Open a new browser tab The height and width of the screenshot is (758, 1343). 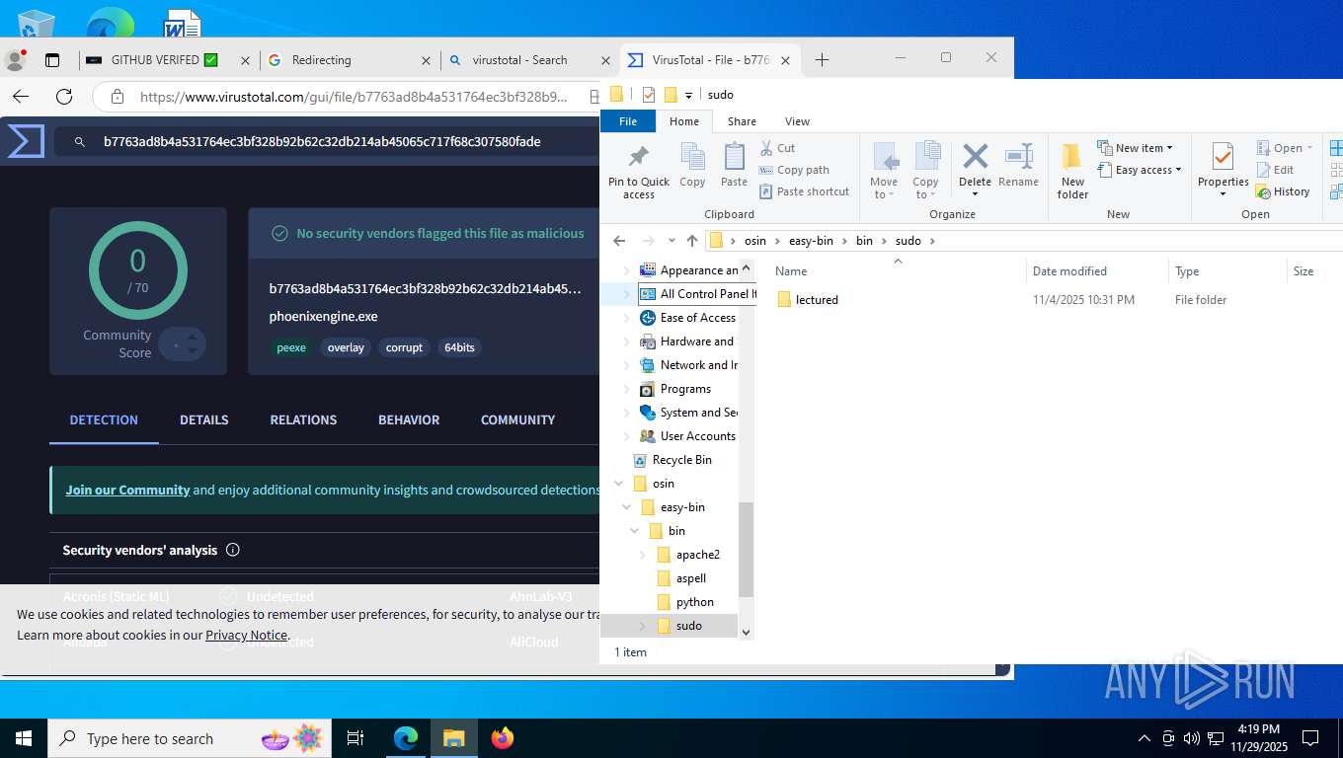822,60
